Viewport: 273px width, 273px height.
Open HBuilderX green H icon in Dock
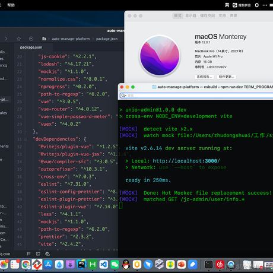(x=93, y=265)
